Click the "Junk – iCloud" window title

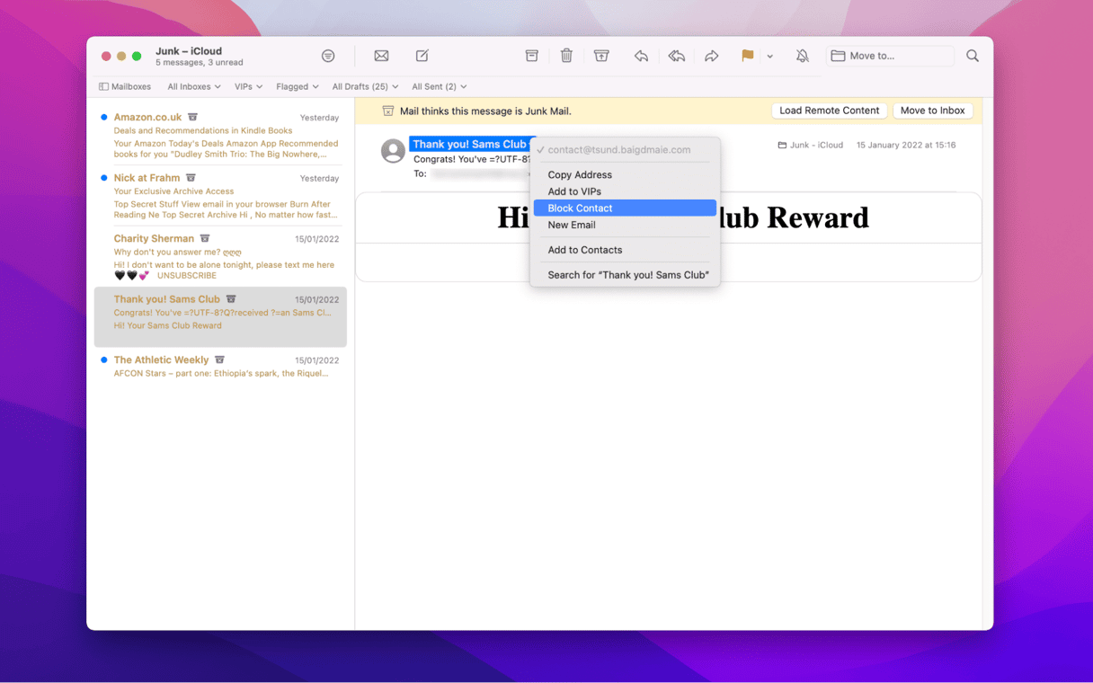189,51
